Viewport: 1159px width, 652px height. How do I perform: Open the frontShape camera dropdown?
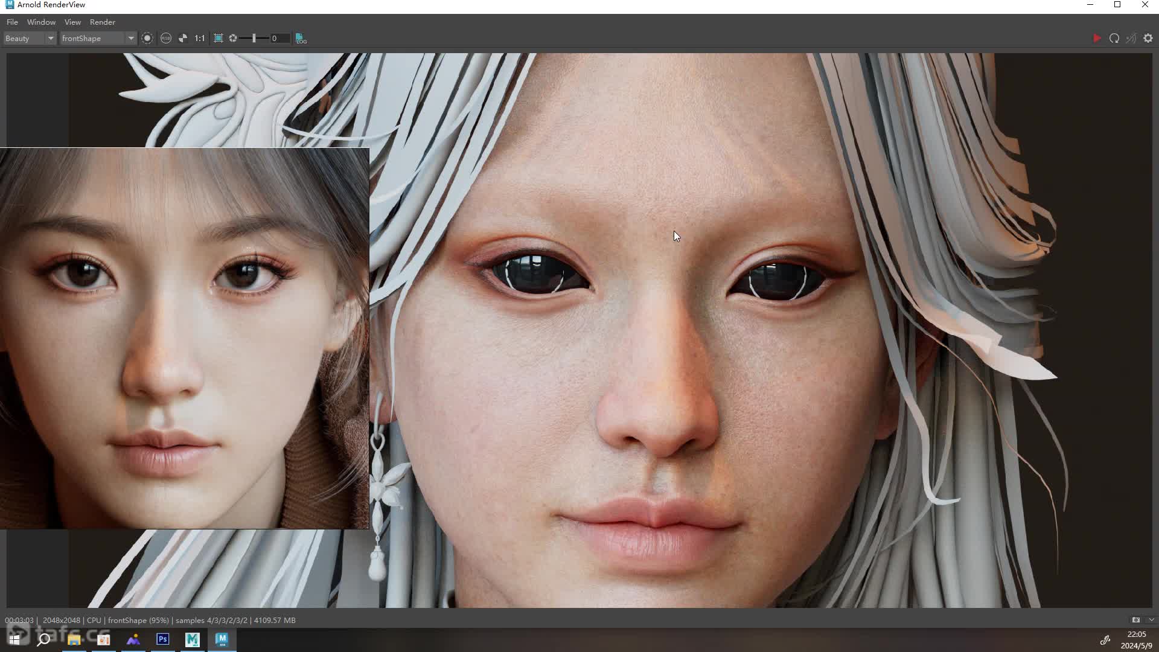[97, 38]
